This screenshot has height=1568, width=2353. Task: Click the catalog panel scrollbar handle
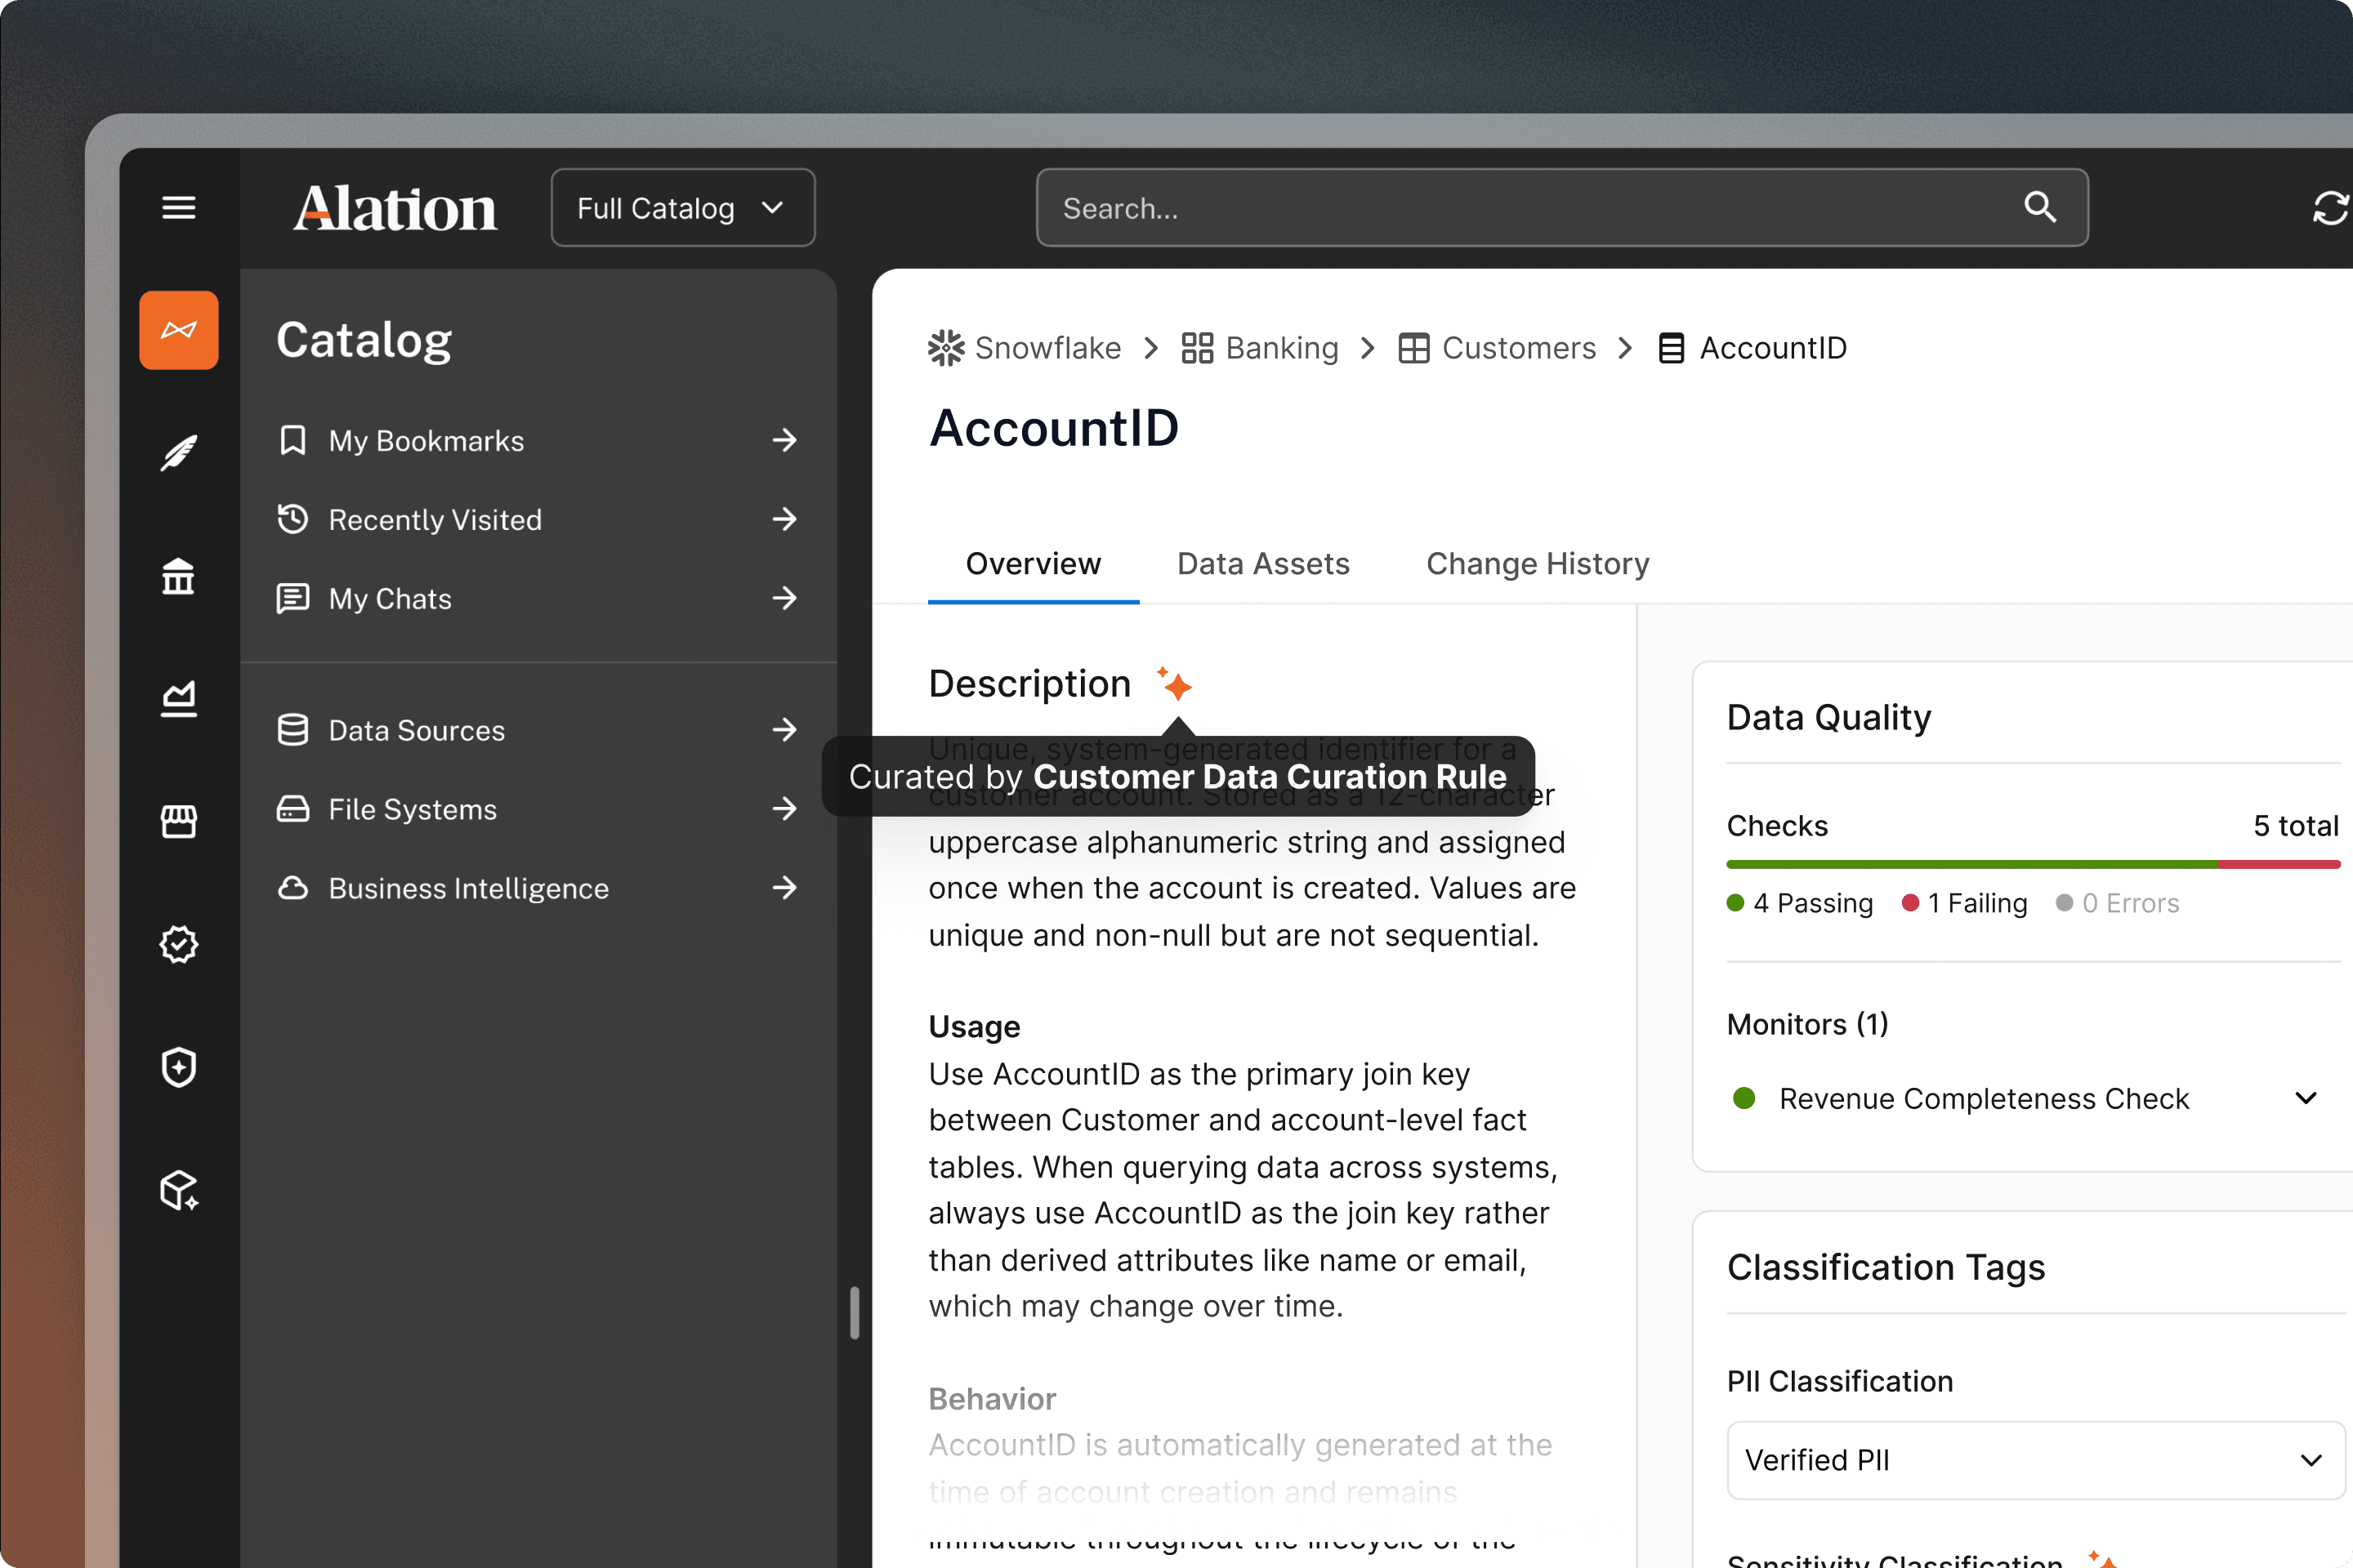point(855,1312)
